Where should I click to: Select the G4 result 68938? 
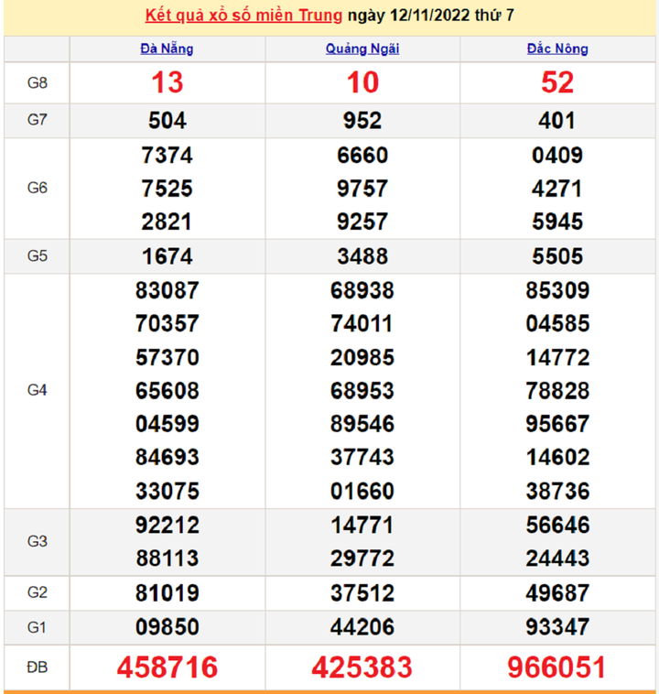(x=362, y=291)
